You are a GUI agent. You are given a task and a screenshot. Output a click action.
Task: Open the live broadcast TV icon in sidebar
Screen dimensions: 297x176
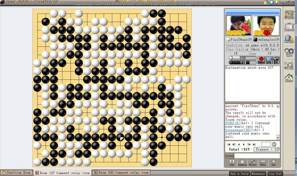click(289, 27)
